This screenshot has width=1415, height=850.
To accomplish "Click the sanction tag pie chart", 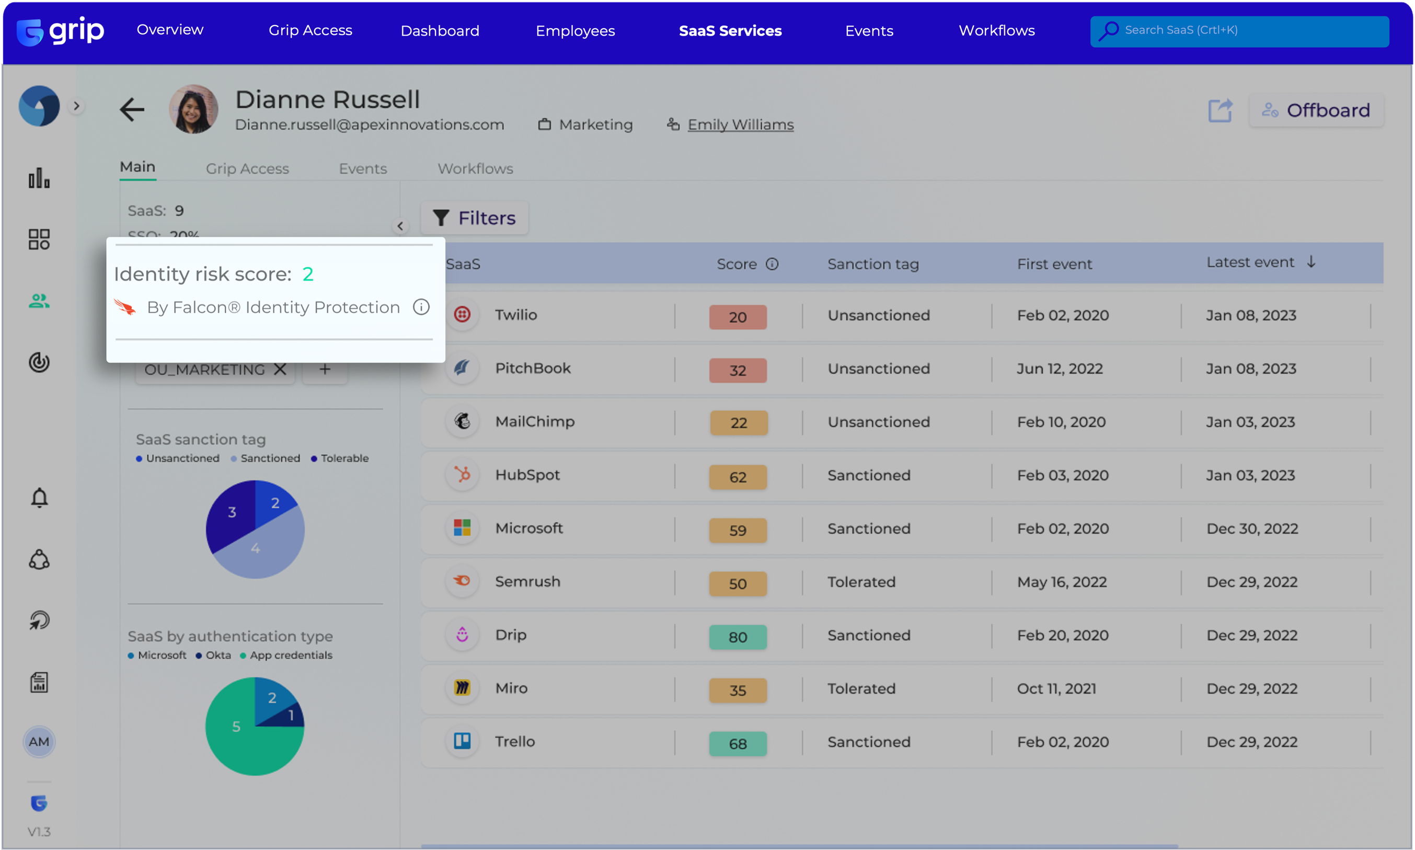I will click(x=255, y=529).
